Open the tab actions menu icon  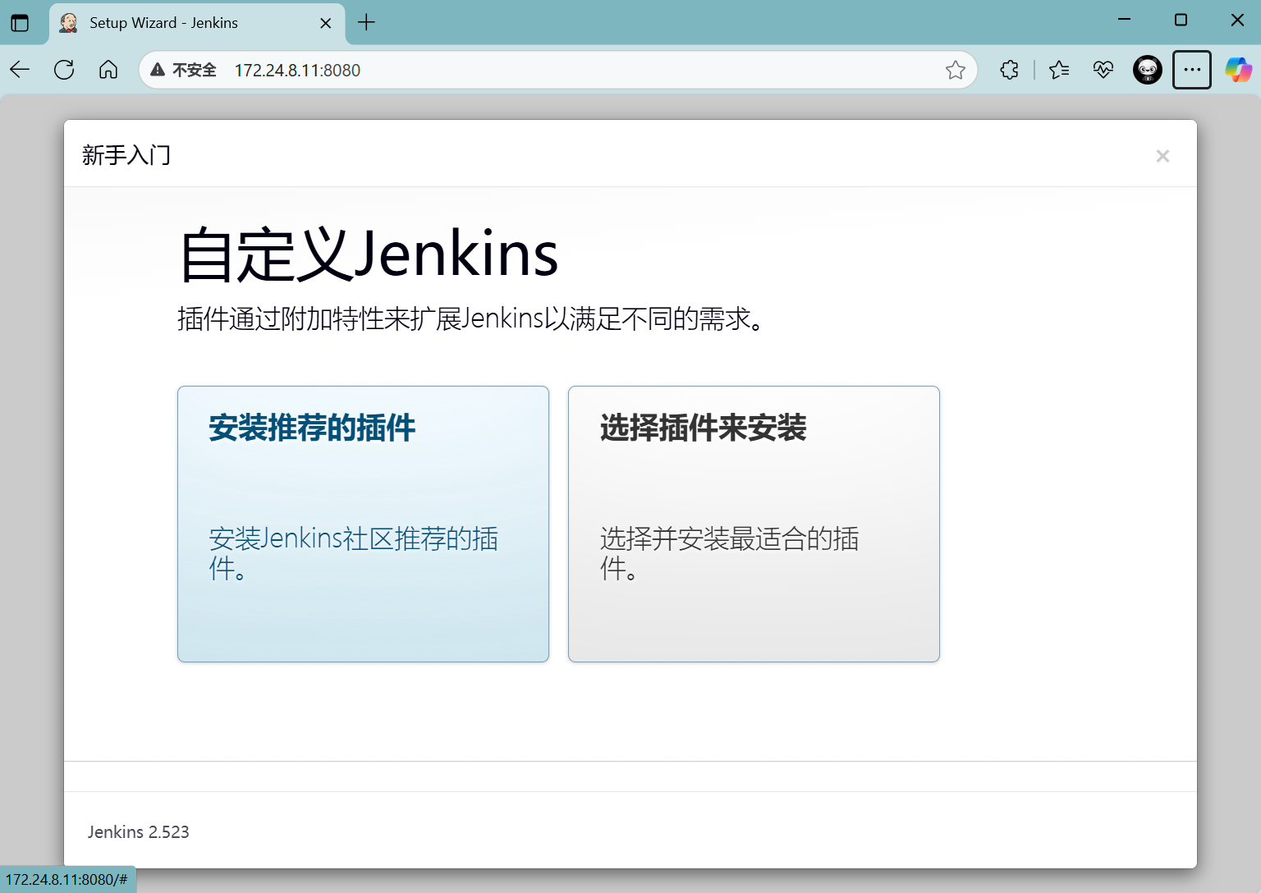coord(20,23)
